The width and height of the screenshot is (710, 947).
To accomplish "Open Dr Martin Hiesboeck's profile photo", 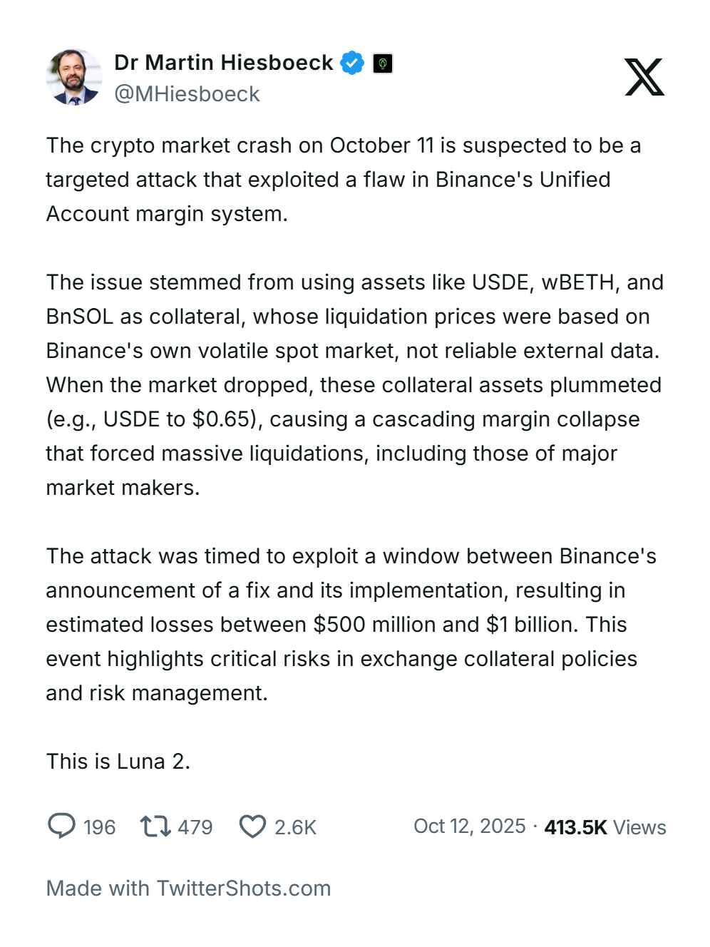I will [73, 77].
